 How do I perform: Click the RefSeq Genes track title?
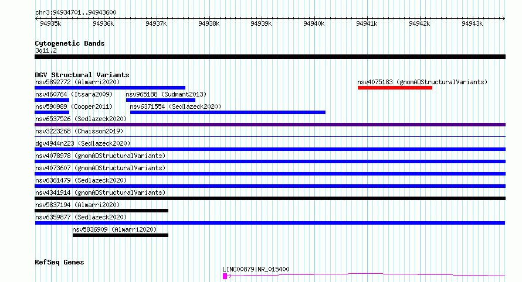coord(59,262)
